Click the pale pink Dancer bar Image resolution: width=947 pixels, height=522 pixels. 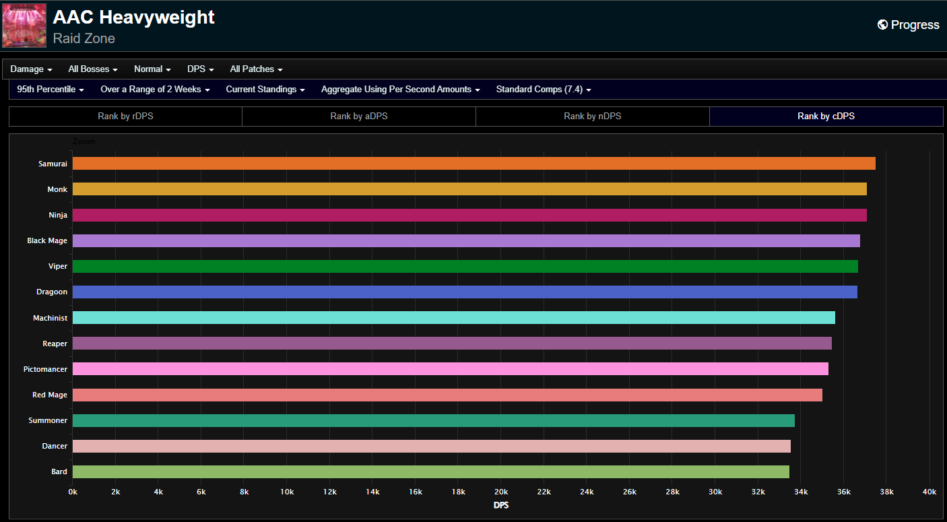432,446
